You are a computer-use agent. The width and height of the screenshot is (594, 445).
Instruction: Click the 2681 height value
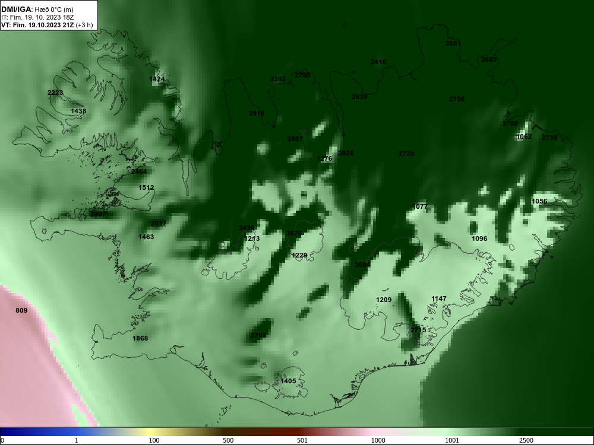[x=453, y=43]
